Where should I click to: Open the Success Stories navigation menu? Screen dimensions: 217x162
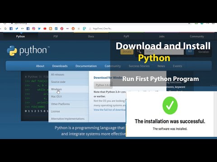(139, 66)
